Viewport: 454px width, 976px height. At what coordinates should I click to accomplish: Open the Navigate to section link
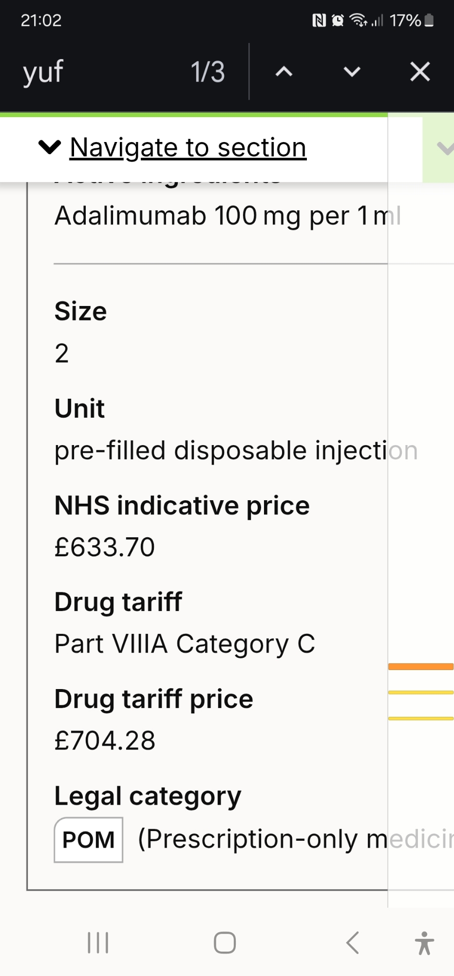(x=188, y=147)
